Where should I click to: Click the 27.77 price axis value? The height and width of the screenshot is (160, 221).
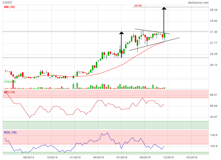214,43
